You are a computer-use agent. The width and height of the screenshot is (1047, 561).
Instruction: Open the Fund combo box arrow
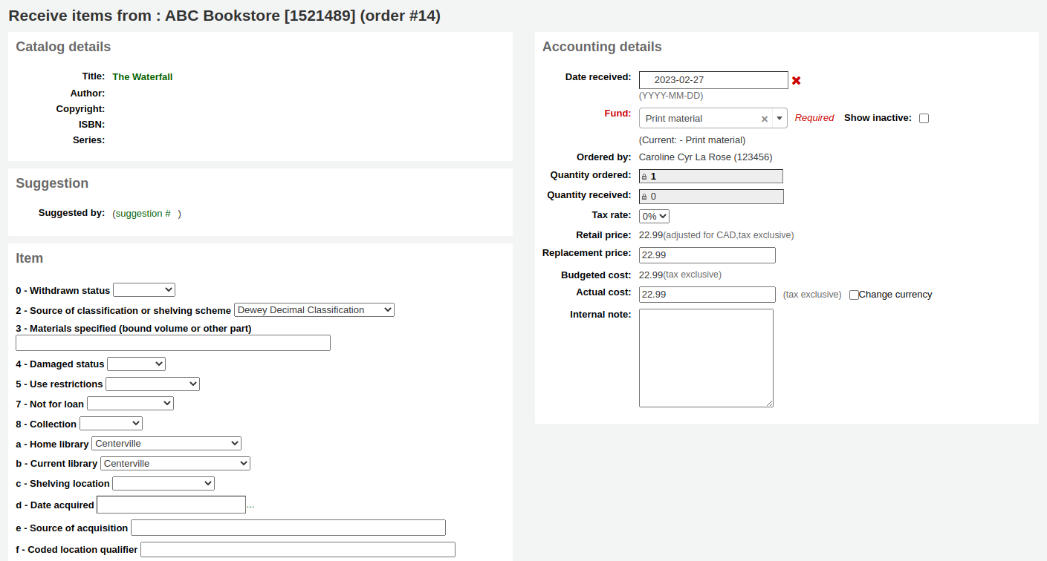click(779, 118)
